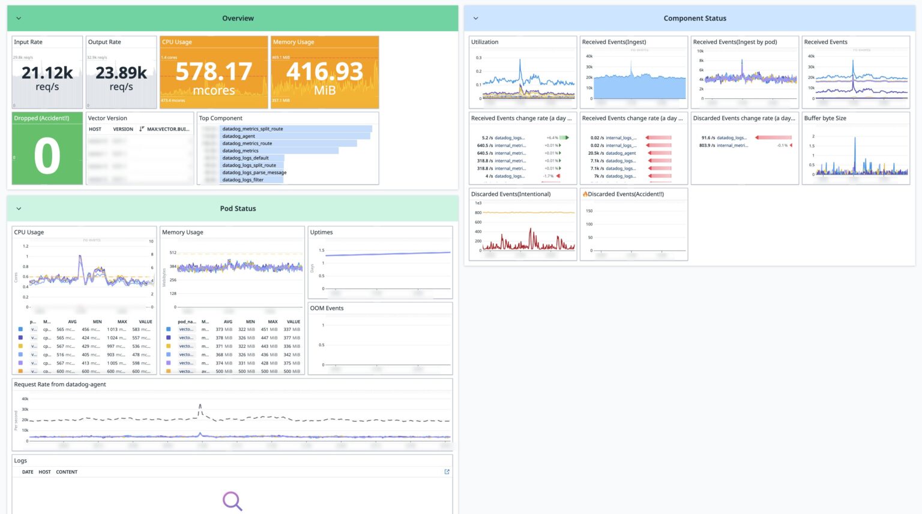Screen dimensions: 922x514
Task: Click the green triangle next to +0.01% internal_metrics
Action: [559, 145]
